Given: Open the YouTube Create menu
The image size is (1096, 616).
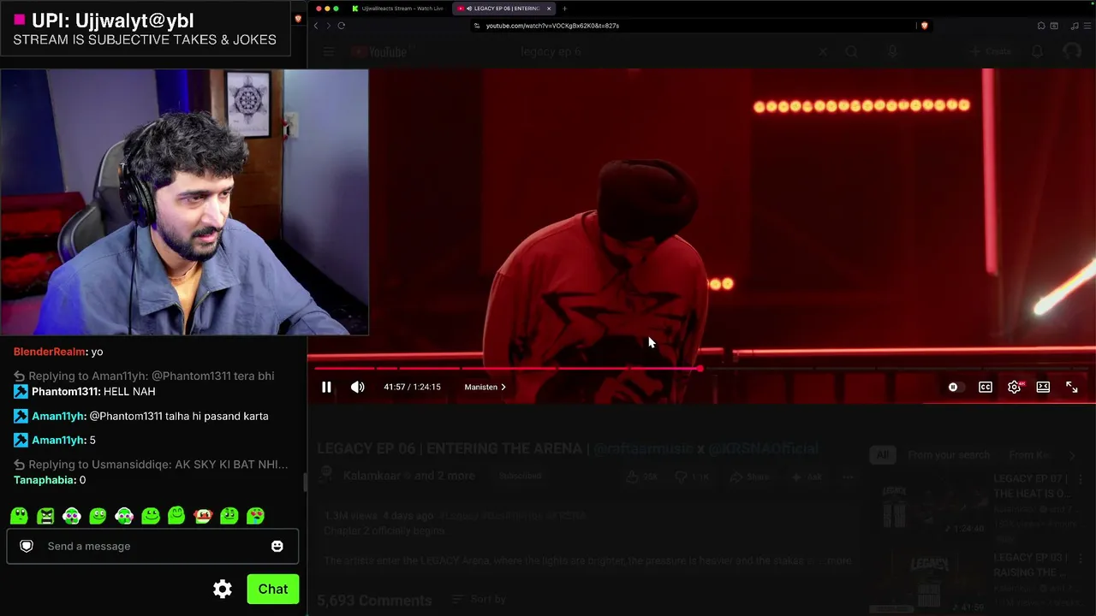Looking at the screenshot, I should pos(992,52).
